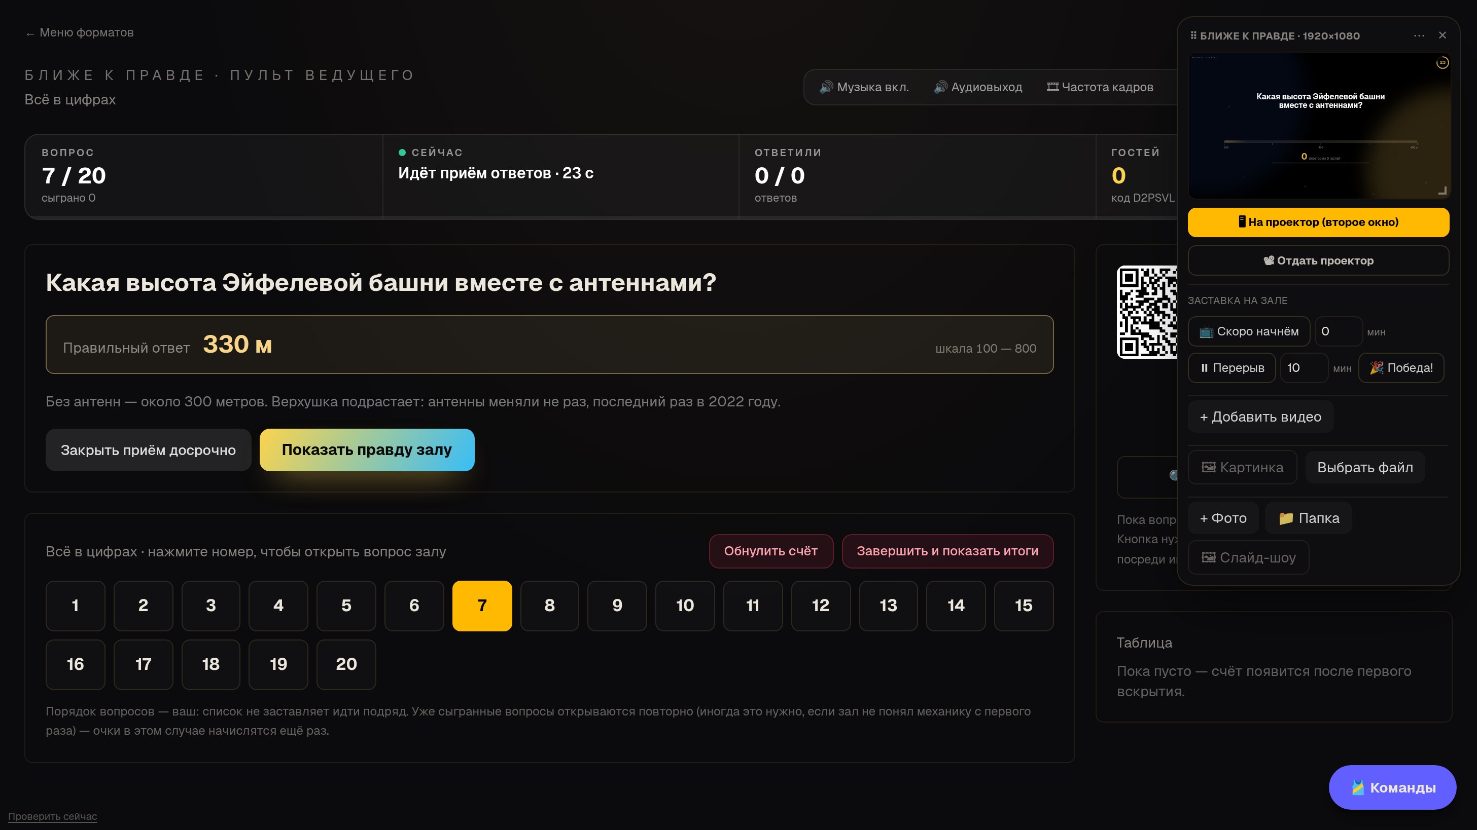
Task: Click Отдать проектор button
Action: pyautogui.click(x=1318, y=260)
